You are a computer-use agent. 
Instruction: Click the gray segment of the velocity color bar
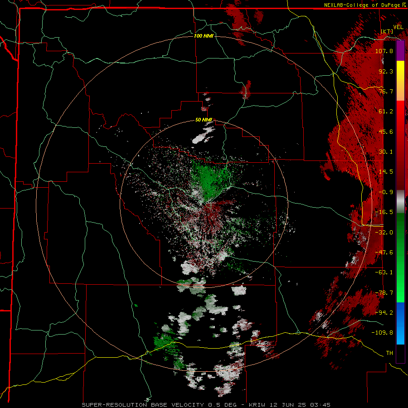pyautogui.click(x=400, y=201)
